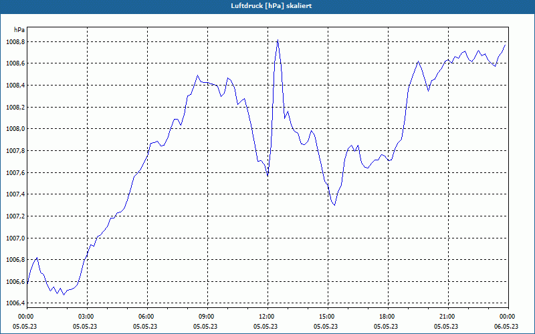Click the 1008,4 y-axis label
535x334 pixels.
tap(15, 86)
